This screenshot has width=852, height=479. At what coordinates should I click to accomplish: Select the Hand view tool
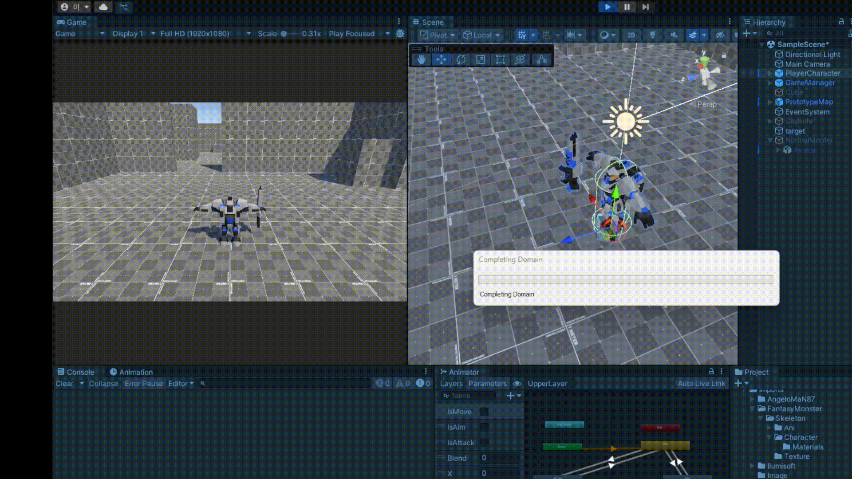pyautogui.click(x=421, y=59)
